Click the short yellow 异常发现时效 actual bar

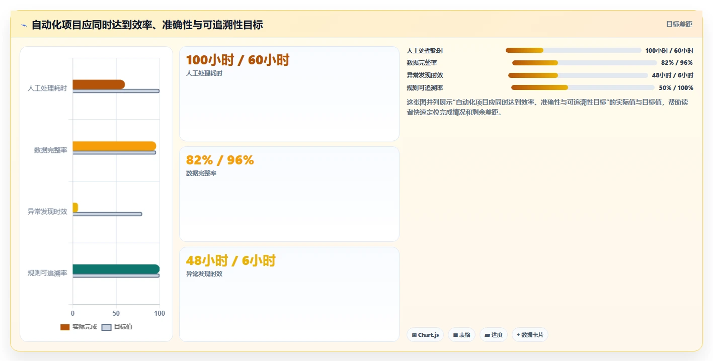coord(75,208)
